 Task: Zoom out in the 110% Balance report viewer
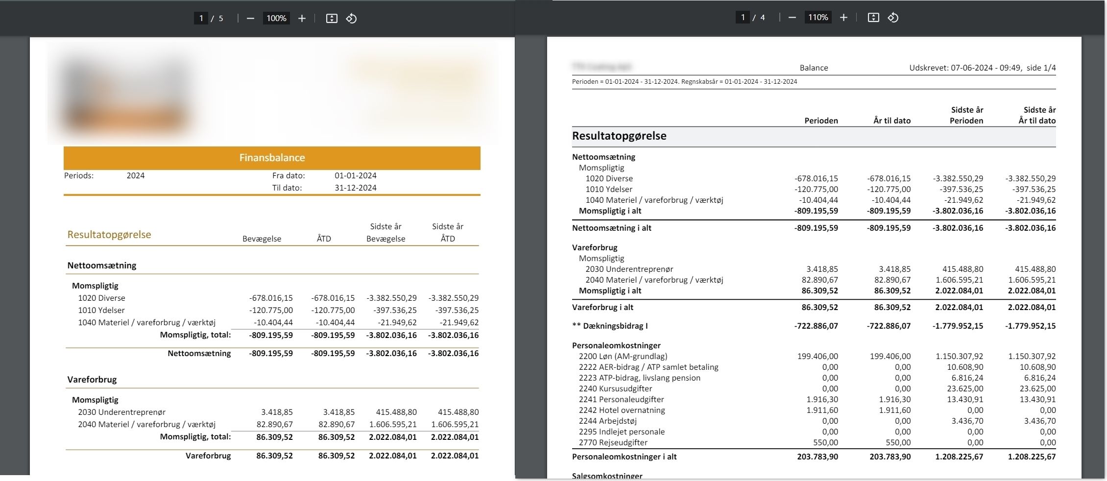click(792, 18)
